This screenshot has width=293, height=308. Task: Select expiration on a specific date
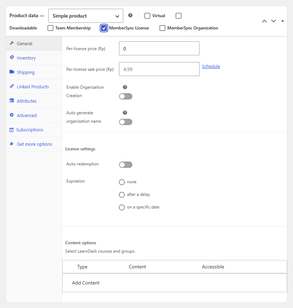tap(122, 207)
